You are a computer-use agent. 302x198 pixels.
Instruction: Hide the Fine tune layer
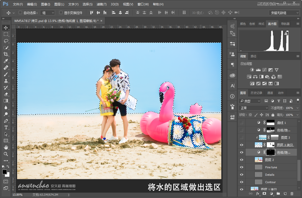[x=241, y=167]
